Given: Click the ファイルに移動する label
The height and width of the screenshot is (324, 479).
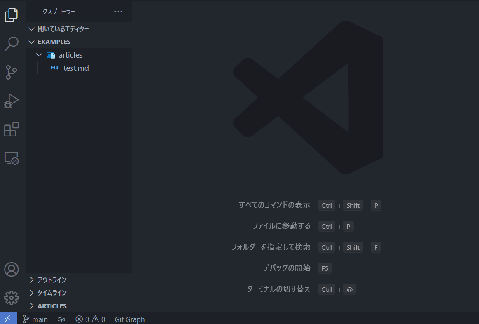Looking at the screenshot, I should click(x=281, y=226).
